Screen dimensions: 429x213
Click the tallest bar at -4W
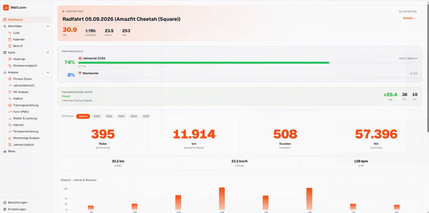(222, 199)
